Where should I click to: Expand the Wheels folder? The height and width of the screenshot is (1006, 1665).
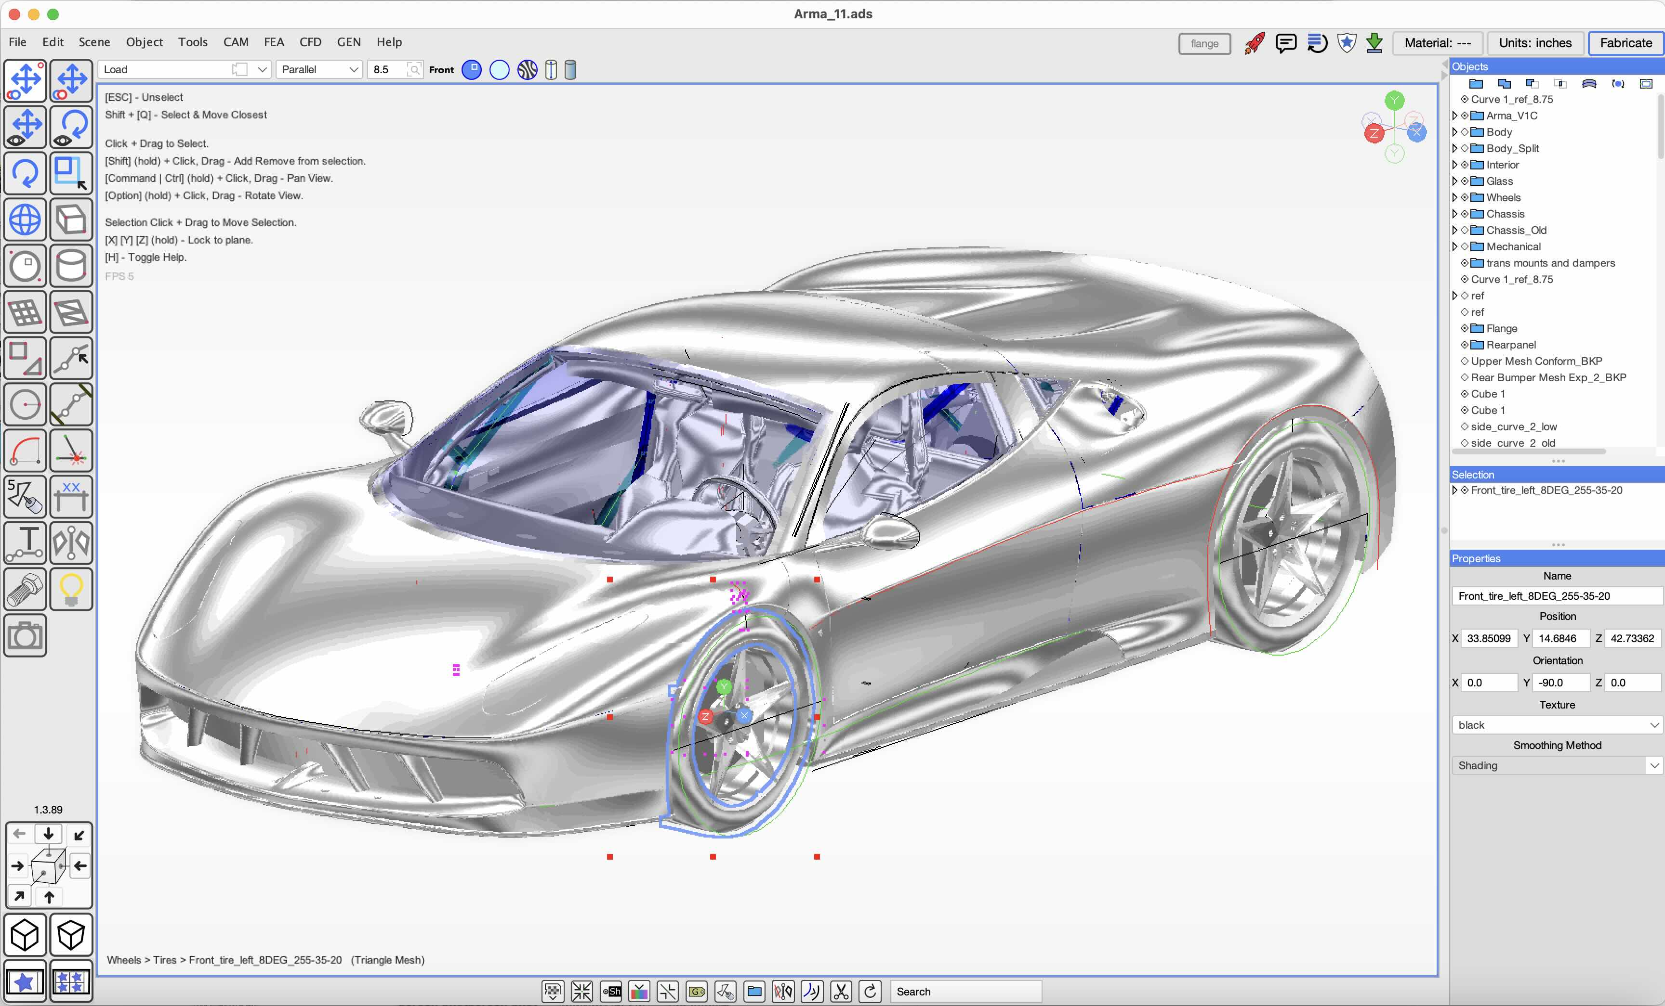[x=1455, y=198]
